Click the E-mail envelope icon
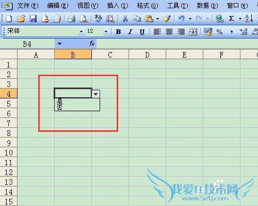Viewport: 258px width, 206px height. pos(57,19)
